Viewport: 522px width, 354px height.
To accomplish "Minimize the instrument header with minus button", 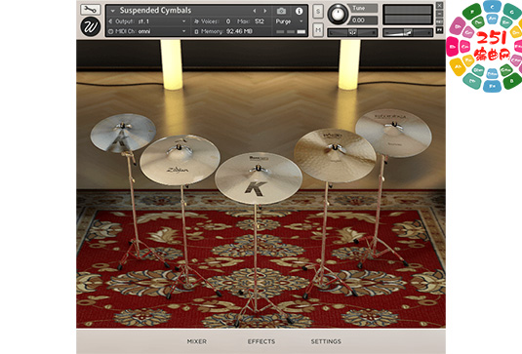I will coord(439,14).
